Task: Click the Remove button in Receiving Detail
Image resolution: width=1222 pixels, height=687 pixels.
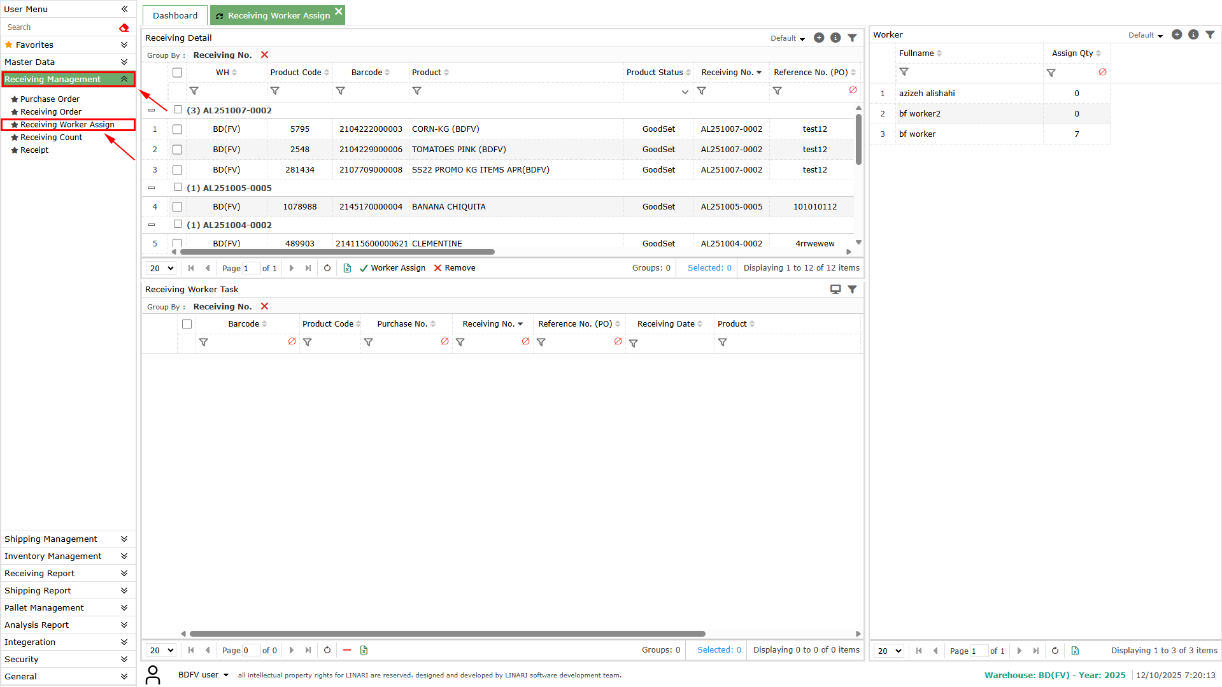Action: coord(455,268)
